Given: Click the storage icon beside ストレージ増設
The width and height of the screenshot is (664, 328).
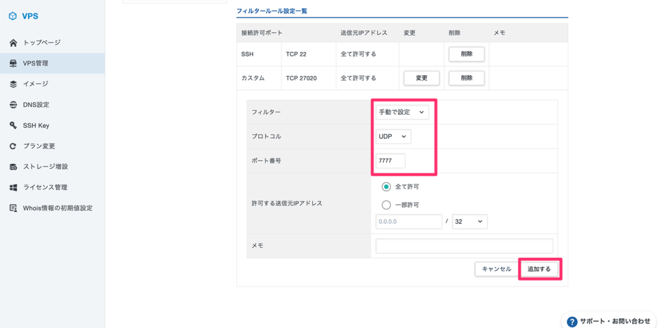Looking at the screenshot, I should pyautogui.click(x=13, y=167).
